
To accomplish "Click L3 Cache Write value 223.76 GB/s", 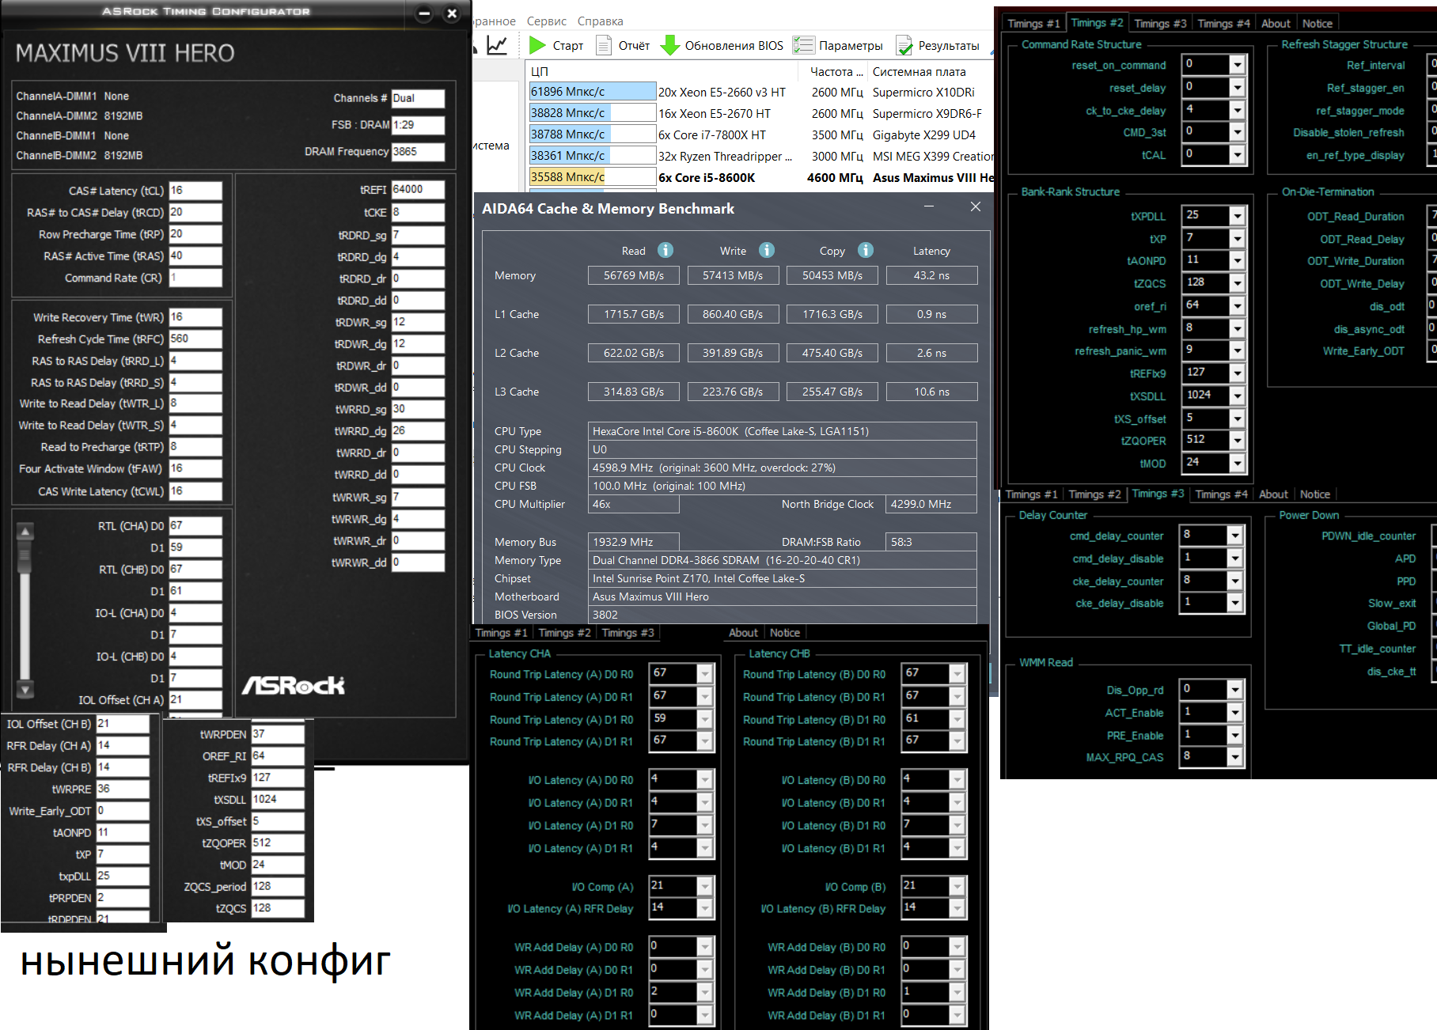I will coord(733,392).
